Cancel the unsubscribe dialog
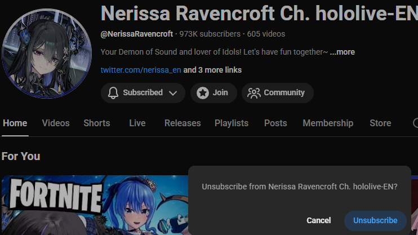Viewport: 418px width, 235px height. point(318,220)
